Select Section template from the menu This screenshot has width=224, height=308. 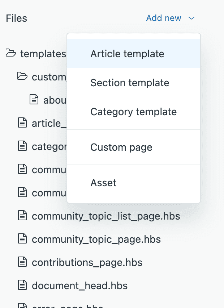point(129,83)
